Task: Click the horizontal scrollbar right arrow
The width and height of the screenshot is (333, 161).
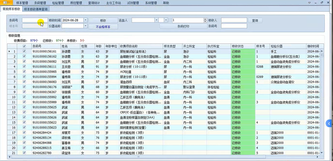Action: coord(317,157)
